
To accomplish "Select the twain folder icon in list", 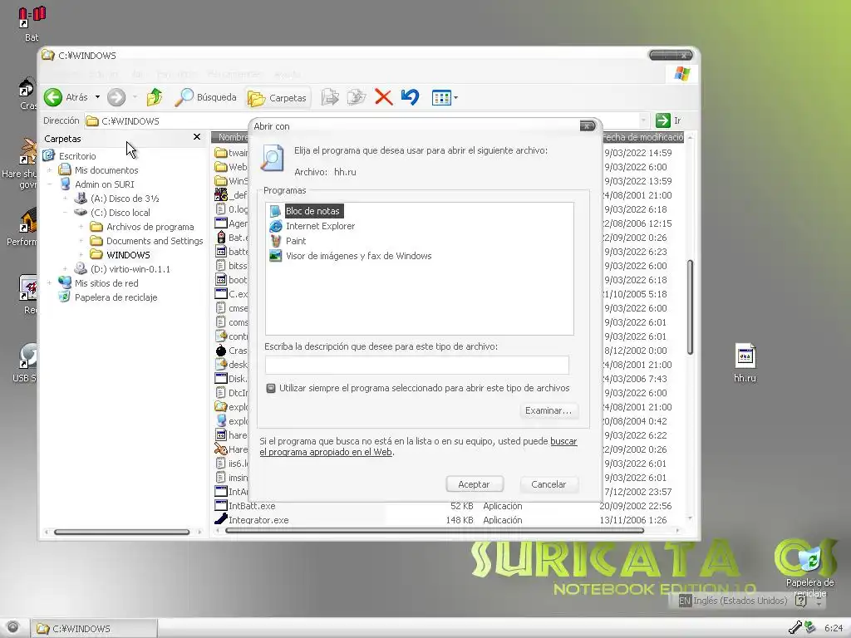I will pyautogui.click(x=220, y=153).
